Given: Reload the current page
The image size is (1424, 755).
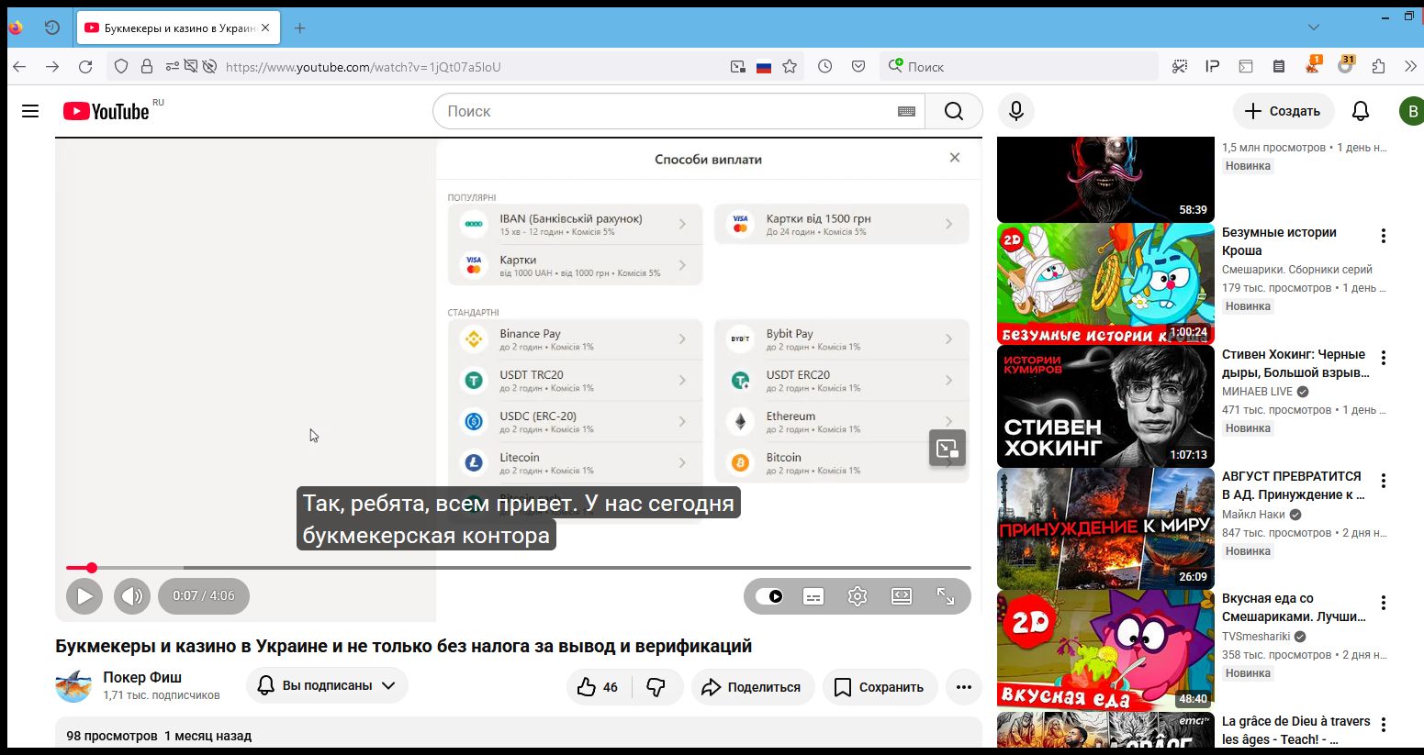Looking at the screenshot, I should tap(85, 66).
